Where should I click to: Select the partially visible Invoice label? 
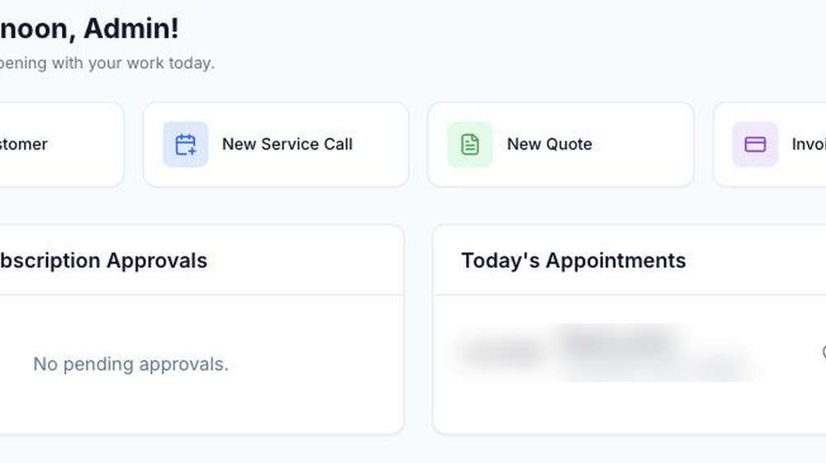pyautogui.click(x=809, y=144)
